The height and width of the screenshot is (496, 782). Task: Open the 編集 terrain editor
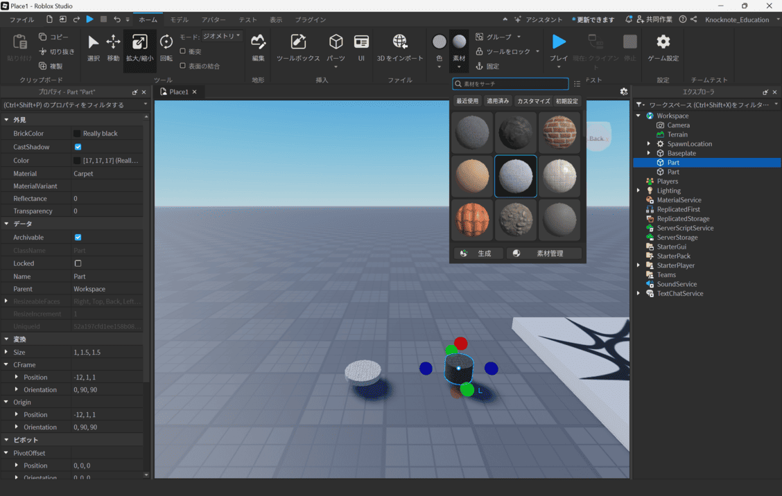tap(258, 48)
